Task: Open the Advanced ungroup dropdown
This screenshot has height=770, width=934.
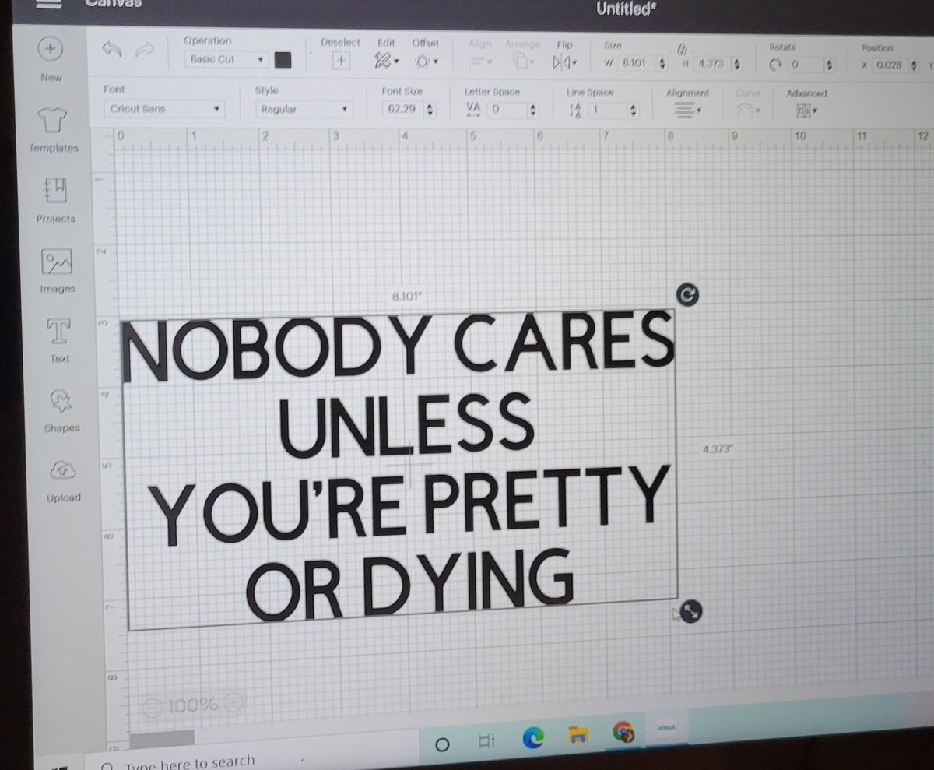Action: (807, 111)
